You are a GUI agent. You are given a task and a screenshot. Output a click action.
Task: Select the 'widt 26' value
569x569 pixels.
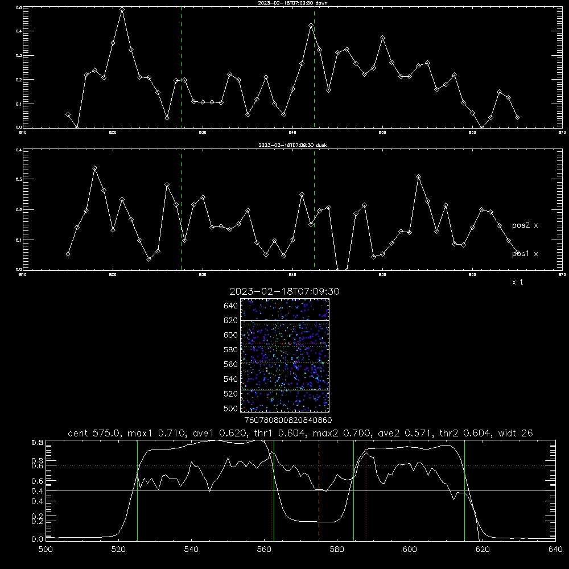point(516,433)
